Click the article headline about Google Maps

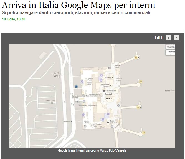pyautogui.click(x=78, y=5)
